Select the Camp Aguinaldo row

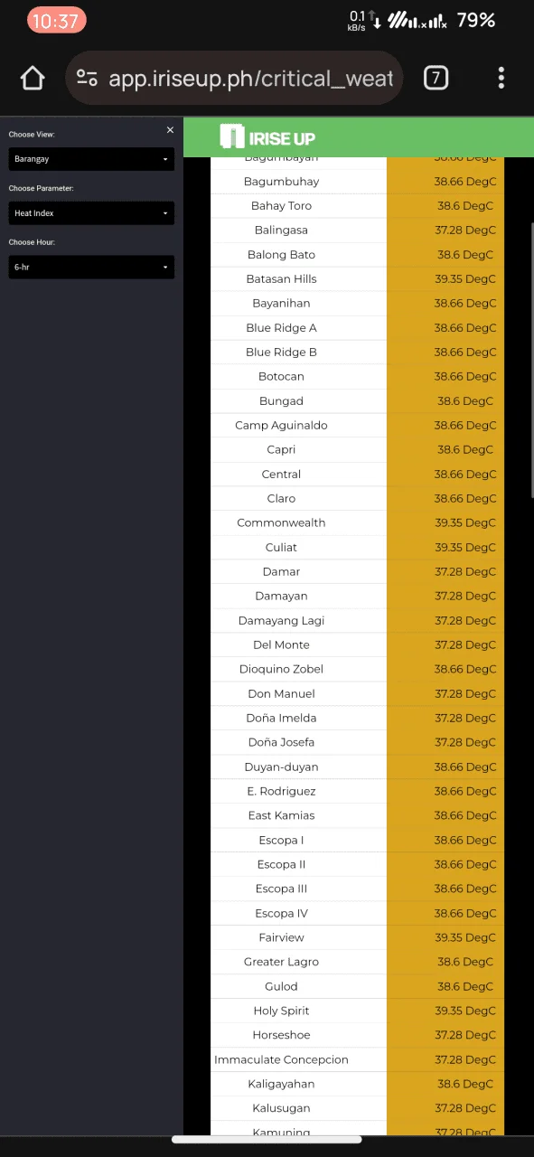(357, 425)
